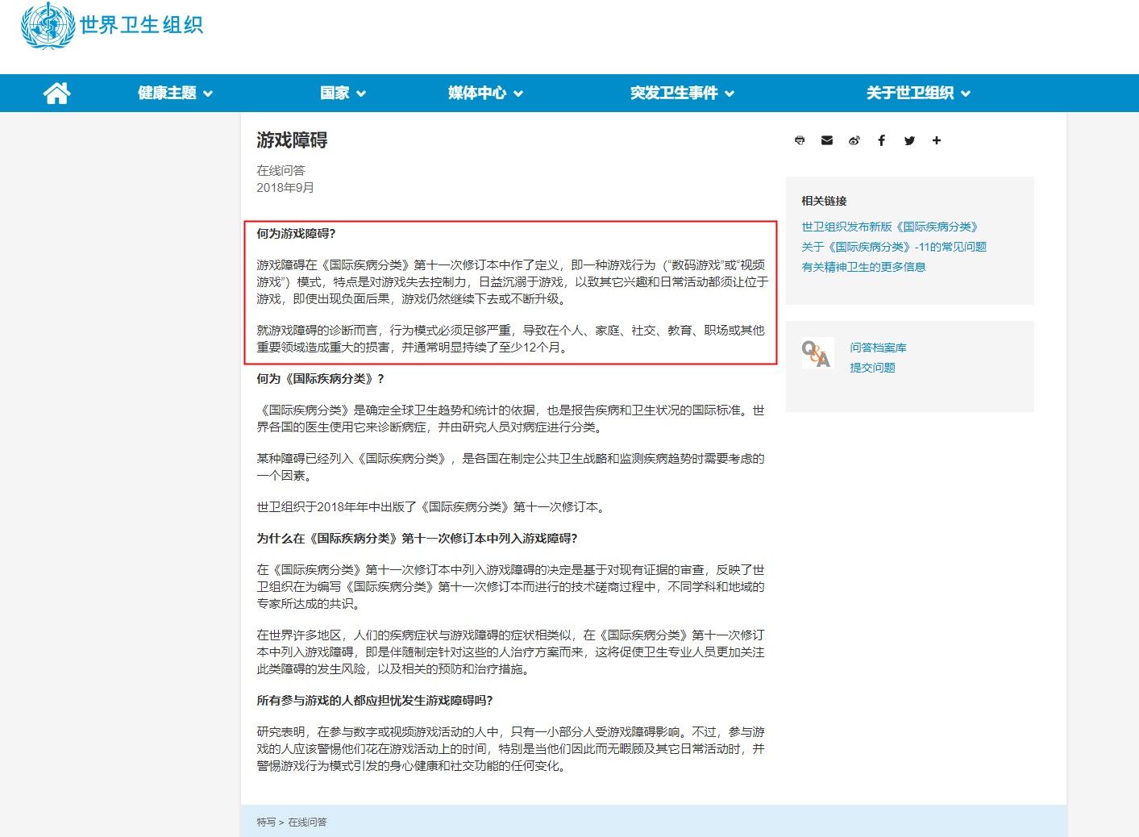The height and width of the screenshot is (837, 1139).
Task: Expand the 健康主题 dropdown menu
Action: coord(175,94)
